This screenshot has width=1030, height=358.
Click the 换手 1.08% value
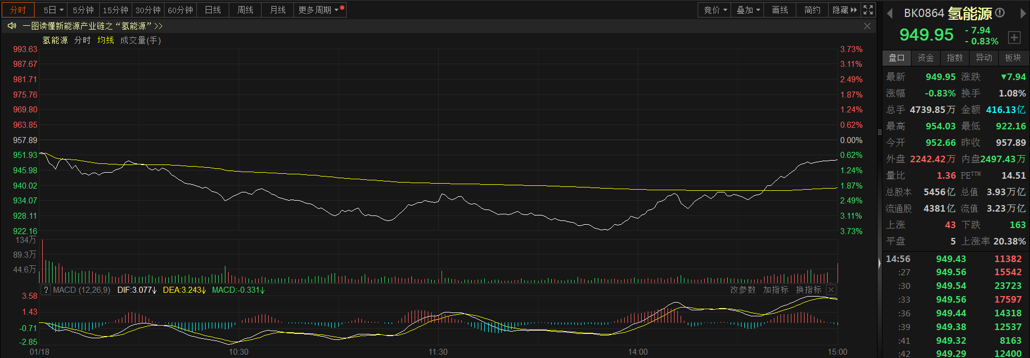pyautogui.click(x=1012, y=93)
